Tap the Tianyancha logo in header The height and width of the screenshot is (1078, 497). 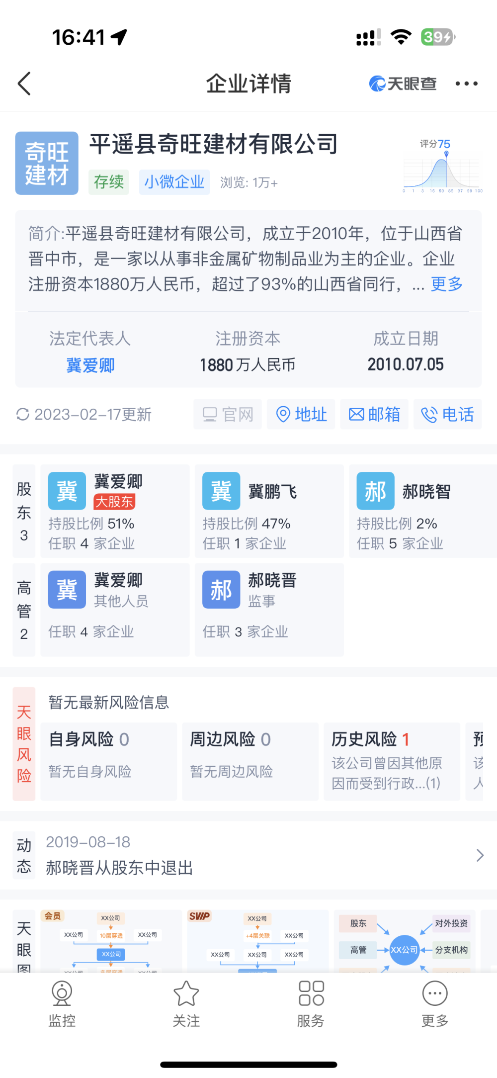click(x=403, y=84)
